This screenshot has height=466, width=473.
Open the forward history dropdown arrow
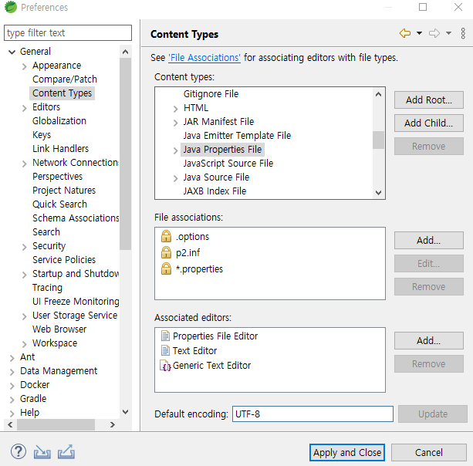[x=448, y=33]
